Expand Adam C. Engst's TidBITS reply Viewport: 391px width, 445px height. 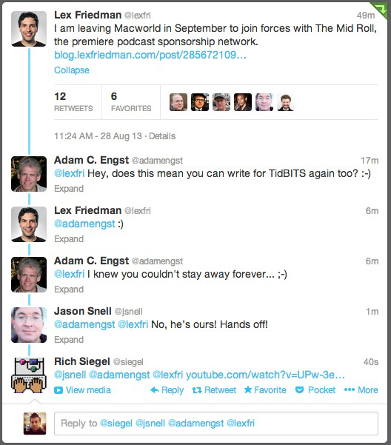[69, 189]
